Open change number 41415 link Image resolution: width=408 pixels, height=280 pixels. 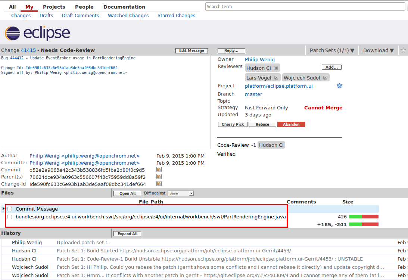(28, 50)
